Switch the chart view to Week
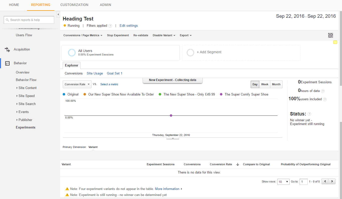The height and width of the screenshot is (199, 342). click(x=265, y=84)
